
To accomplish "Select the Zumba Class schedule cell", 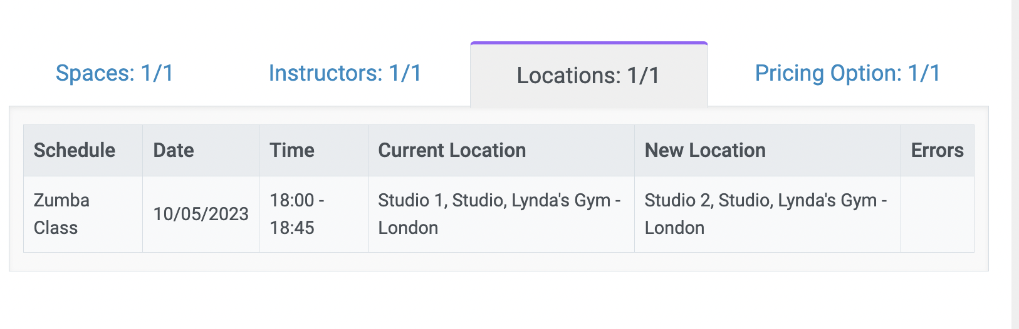I will 83,214.
